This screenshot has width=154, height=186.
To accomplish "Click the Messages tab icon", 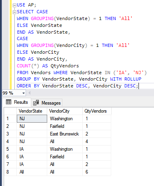I will pos(36,103).
